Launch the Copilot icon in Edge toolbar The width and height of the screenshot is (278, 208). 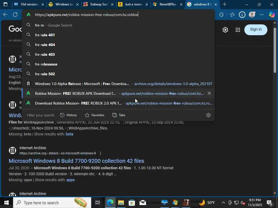click(272, 15)
